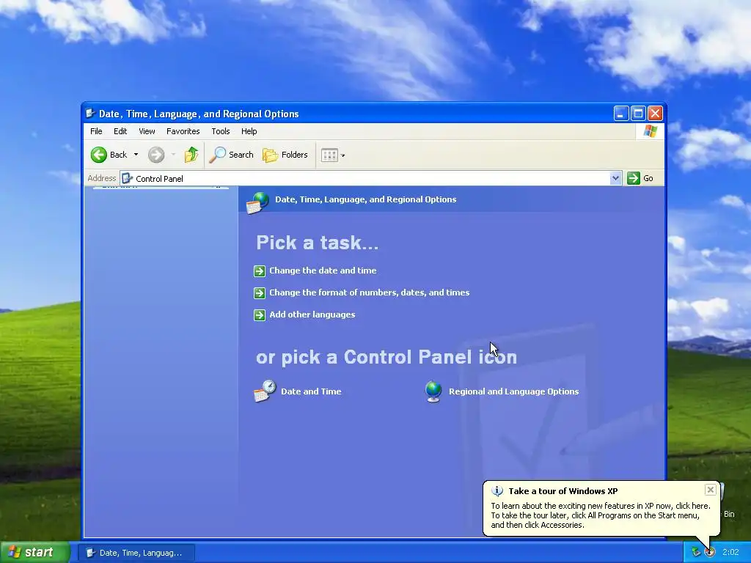The image size is (751, 563).
Task: Click the green tray icon left of the tour icon
Action: pos(696,552)
